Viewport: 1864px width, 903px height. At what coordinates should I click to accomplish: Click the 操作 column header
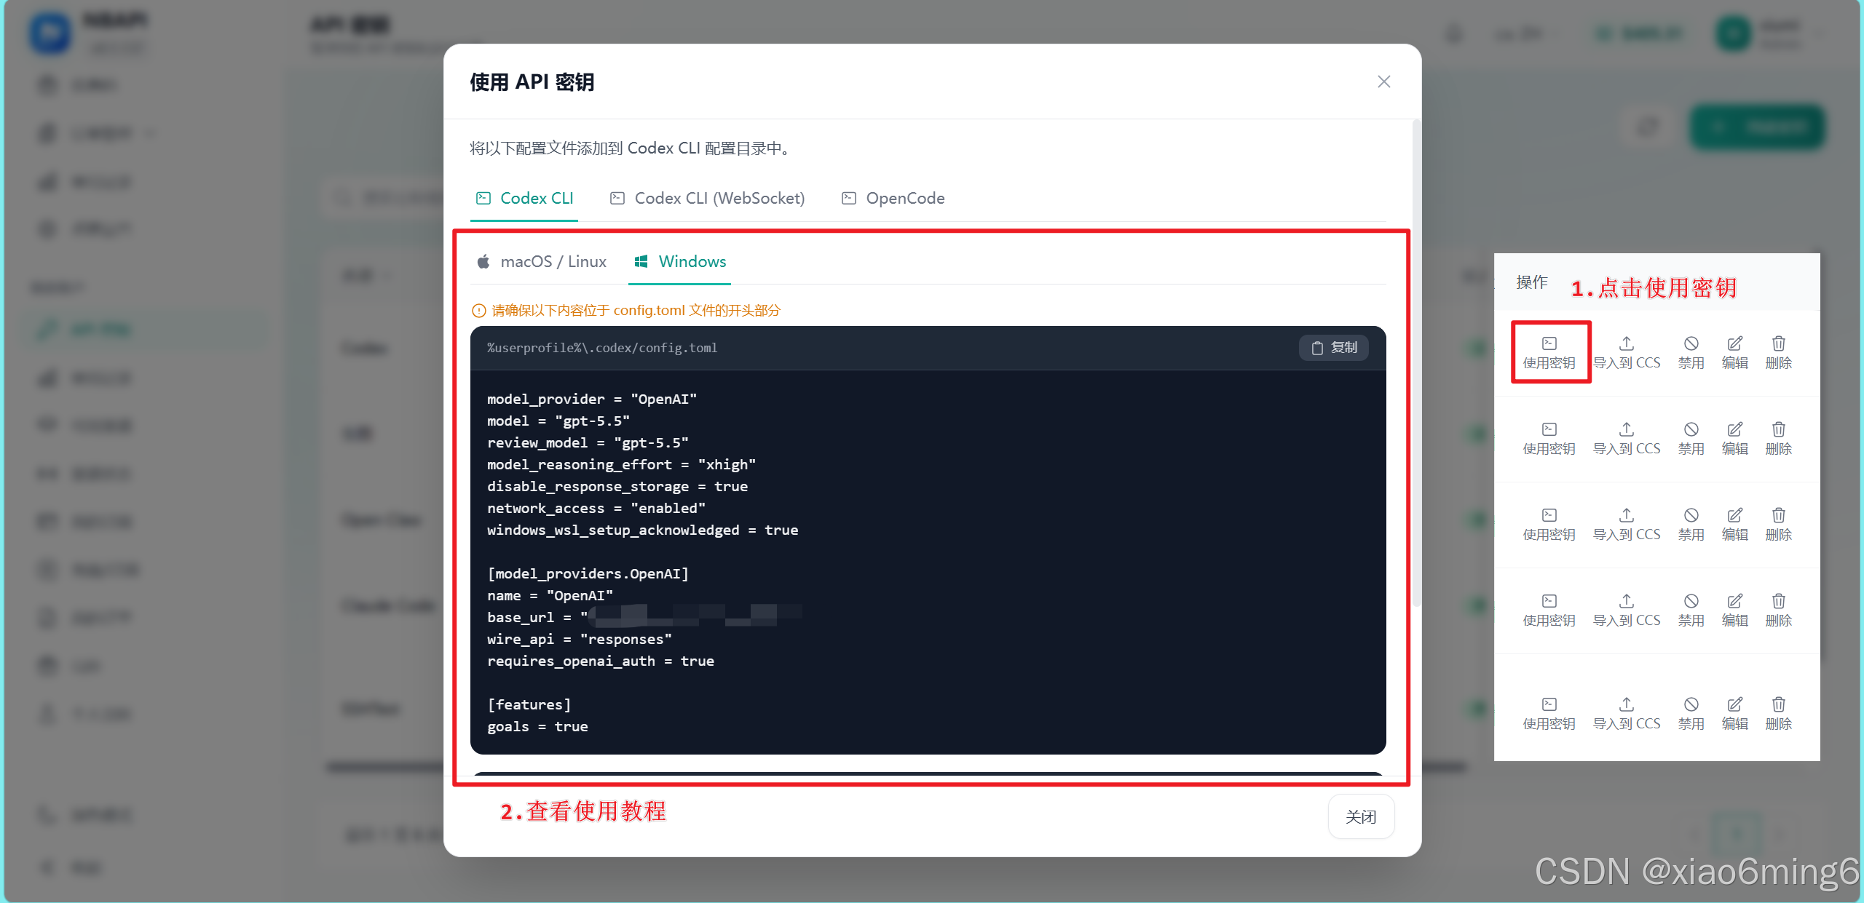1532,282
